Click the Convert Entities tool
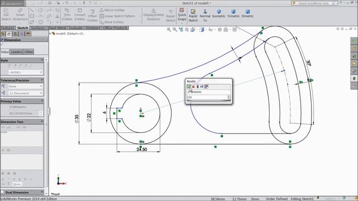 coord(79,15)
